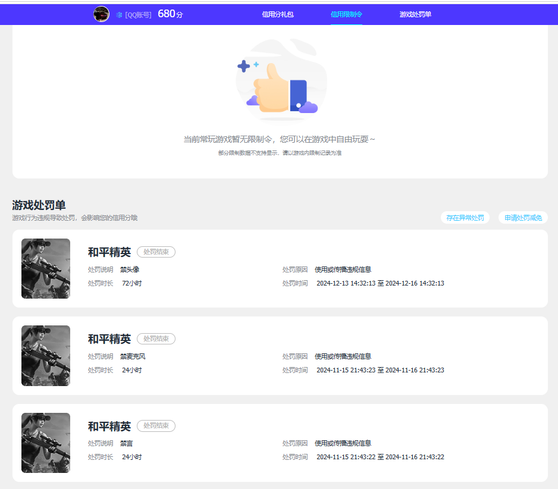Click 禁头像 penalty description
Viewport: 558px width, 489px height.
130,269
